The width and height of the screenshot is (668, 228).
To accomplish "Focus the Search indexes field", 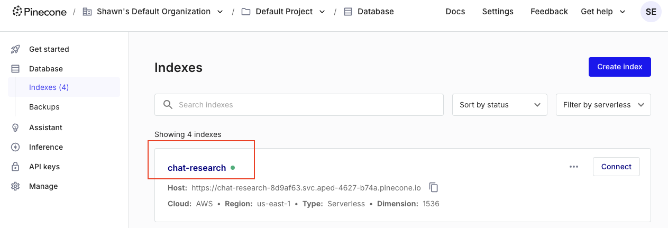I will coord(307,105).
